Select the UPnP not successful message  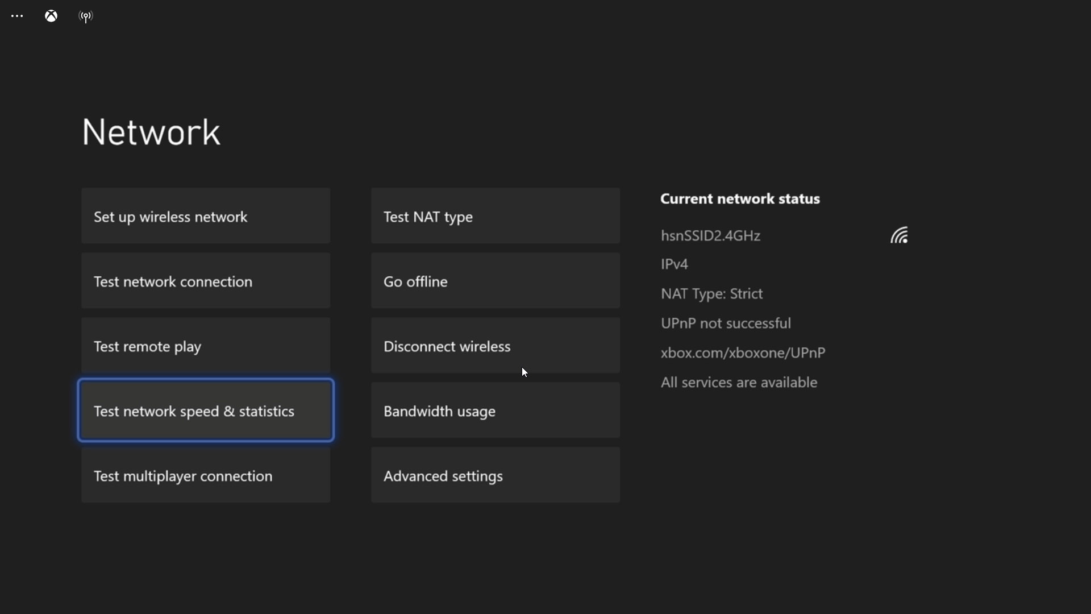(726, 323)
